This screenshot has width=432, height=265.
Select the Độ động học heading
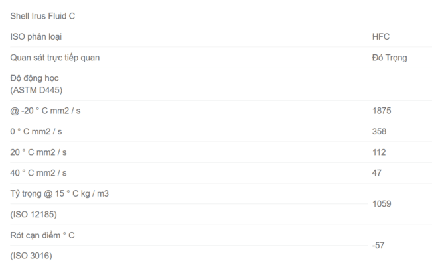[35, 78]
